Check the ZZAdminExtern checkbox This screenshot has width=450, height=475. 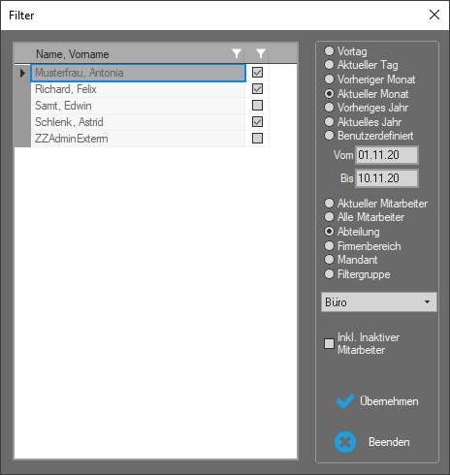[257, 139]
